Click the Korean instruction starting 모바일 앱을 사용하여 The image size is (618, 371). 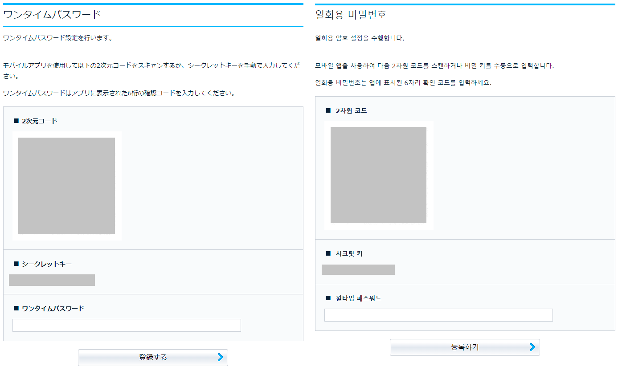click(x=434, y=66)
